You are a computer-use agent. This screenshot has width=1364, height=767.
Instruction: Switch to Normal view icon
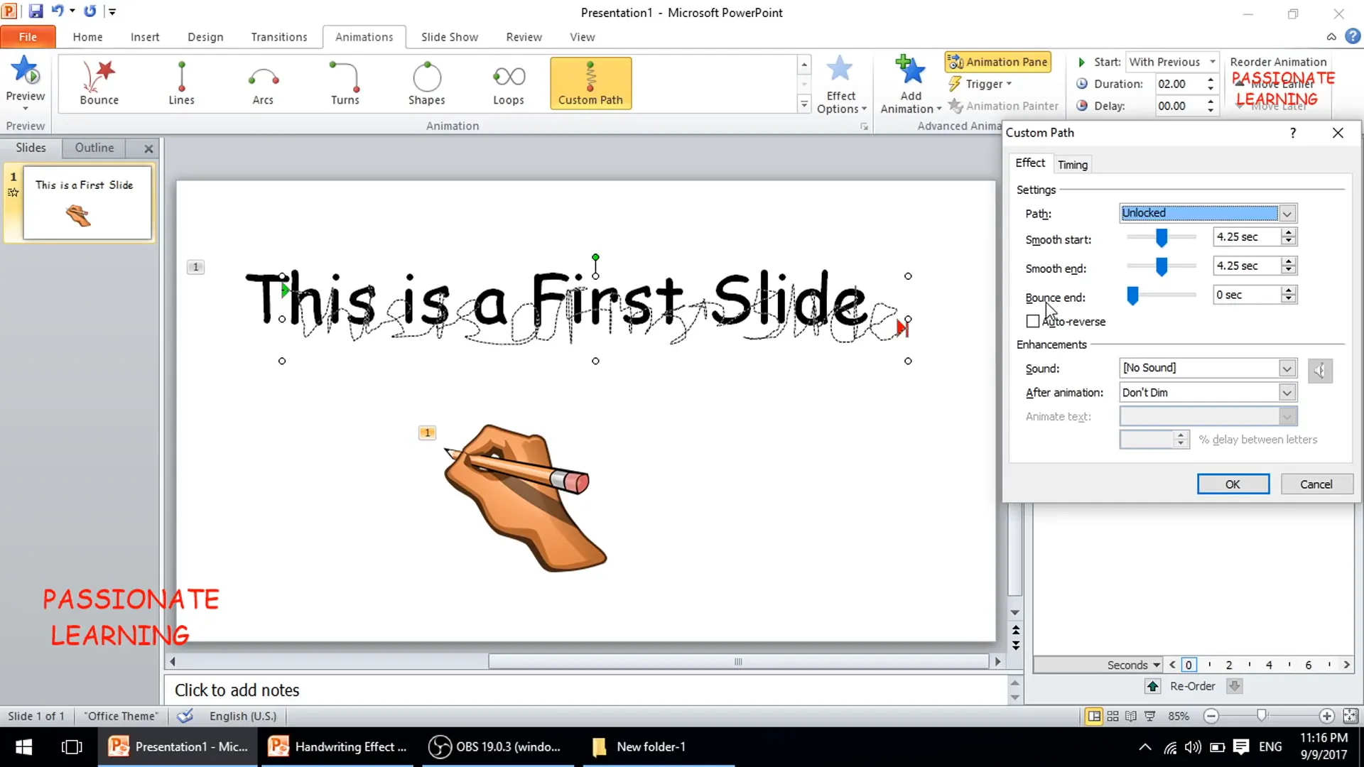click(x=1094, y=717)
